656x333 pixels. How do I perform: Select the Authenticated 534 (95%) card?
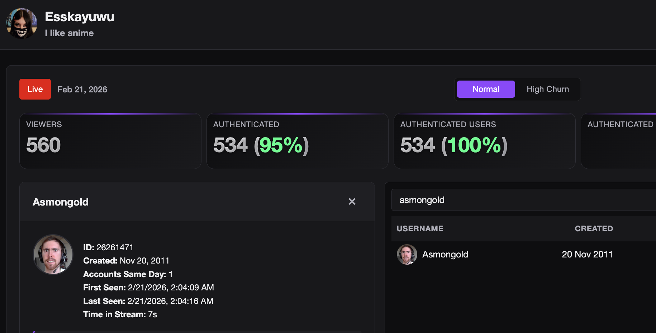click(x=298, y=141)
